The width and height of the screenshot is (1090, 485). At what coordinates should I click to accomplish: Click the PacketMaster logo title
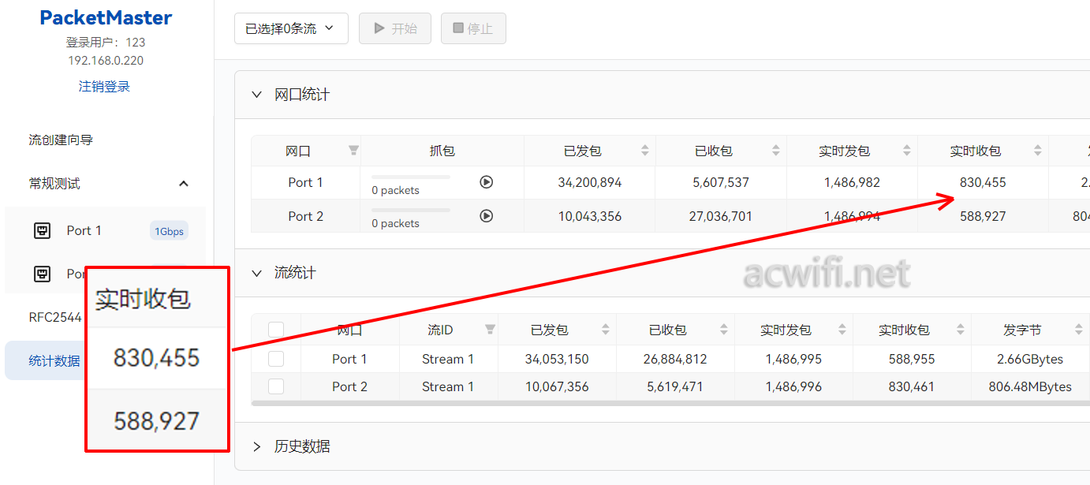(x=106, y=17)
